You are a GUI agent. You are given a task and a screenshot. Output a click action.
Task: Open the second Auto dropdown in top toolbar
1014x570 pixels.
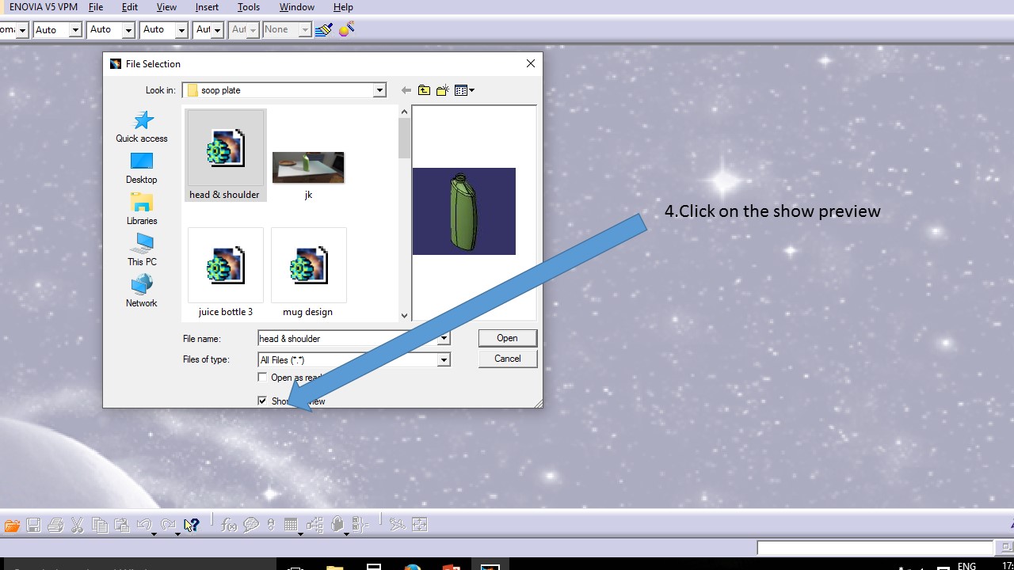(x=128, y=30)
